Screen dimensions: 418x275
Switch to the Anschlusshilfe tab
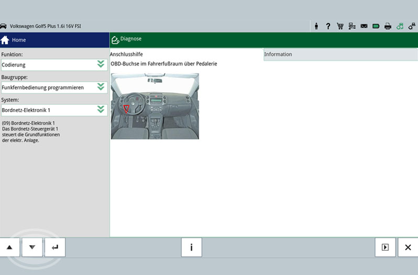coord(126,54)
